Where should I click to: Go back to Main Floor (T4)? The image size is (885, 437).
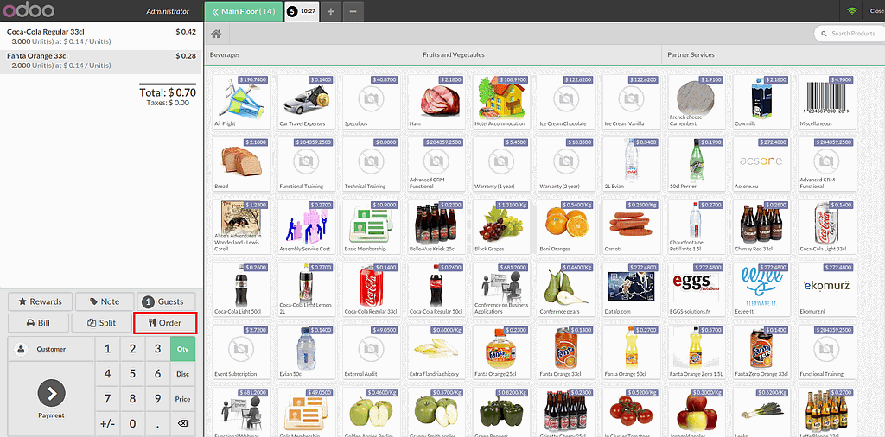245,11
